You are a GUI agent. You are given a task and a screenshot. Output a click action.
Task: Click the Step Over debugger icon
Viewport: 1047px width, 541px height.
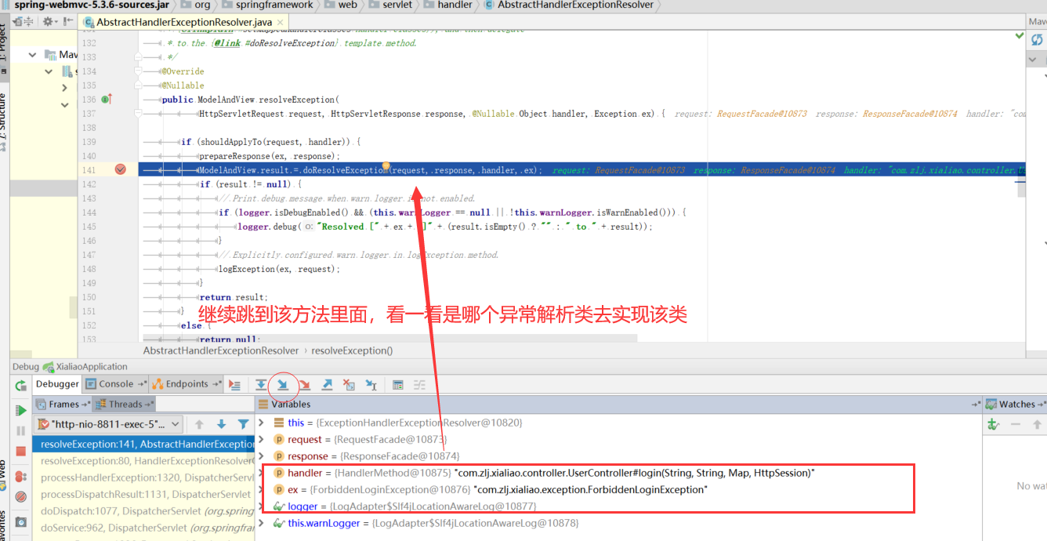click(x=261, y=384)
